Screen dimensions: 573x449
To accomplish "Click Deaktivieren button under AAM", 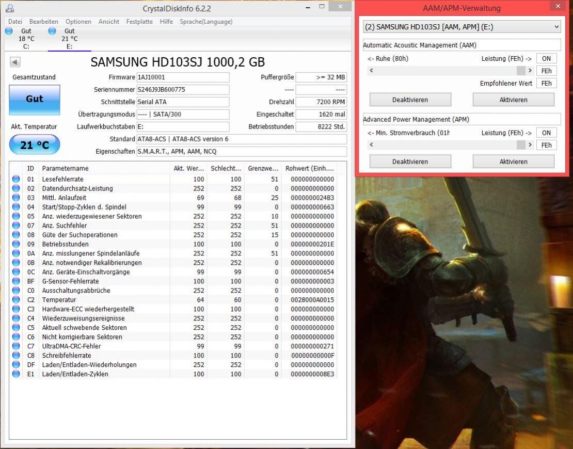I will pyautogui.click(x=410, y=100).
